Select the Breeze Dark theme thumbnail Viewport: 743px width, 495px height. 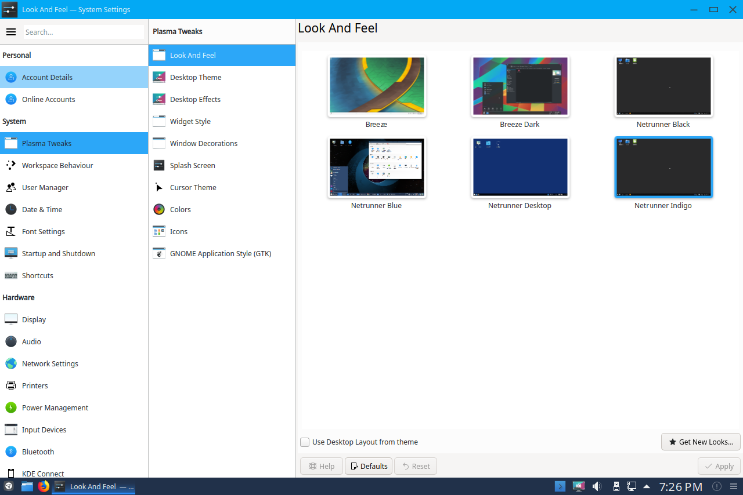[520, 86]
